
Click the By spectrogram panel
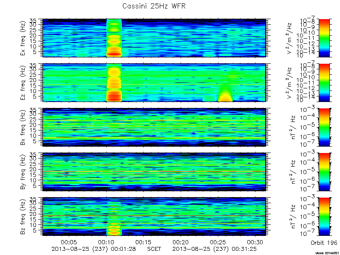(154, 172)
